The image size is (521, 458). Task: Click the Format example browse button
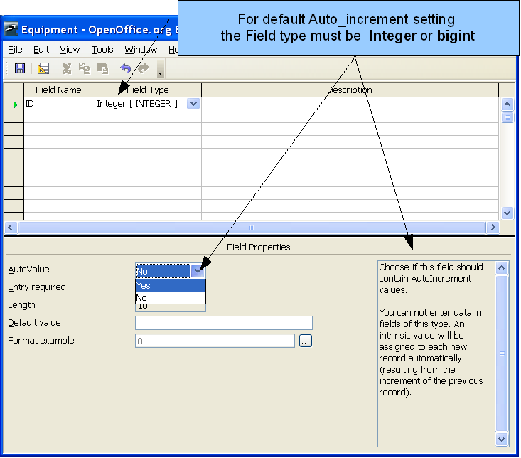306,341
